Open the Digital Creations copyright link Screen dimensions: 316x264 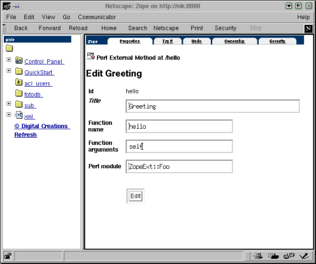(42, 126)
